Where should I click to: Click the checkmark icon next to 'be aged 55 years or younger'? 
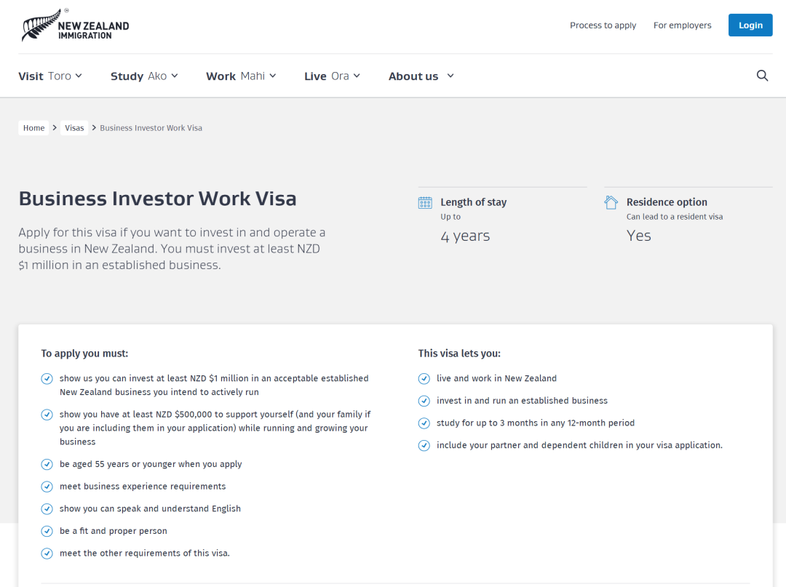[47, 464]
